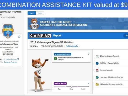Click the CARFAX logo in report header

pyautogui.click(x=40, y=36)
